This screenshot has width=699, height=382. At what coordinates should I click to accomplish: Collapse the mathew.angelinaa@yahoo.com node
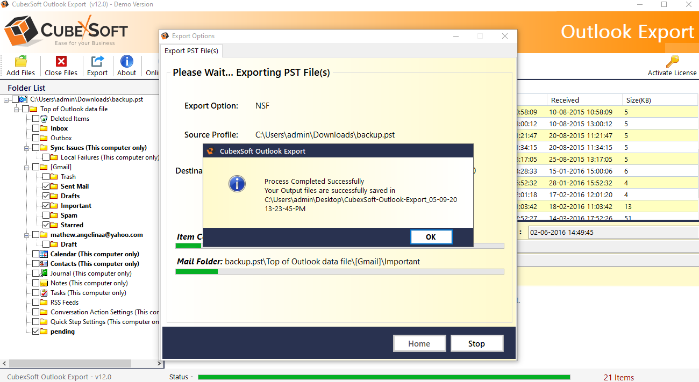(27, 235)
